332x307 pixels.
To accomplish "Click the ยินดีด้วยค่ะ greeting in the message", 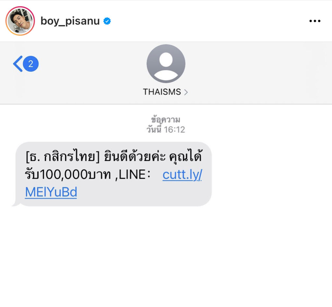I will 135,157.
